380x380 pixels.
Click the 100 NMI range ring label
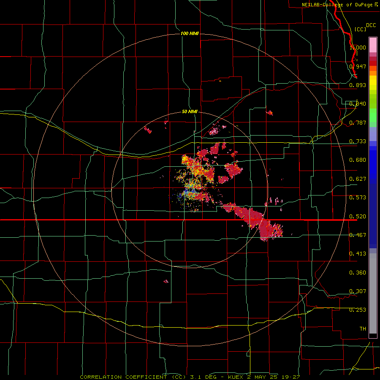click(190, 33)
